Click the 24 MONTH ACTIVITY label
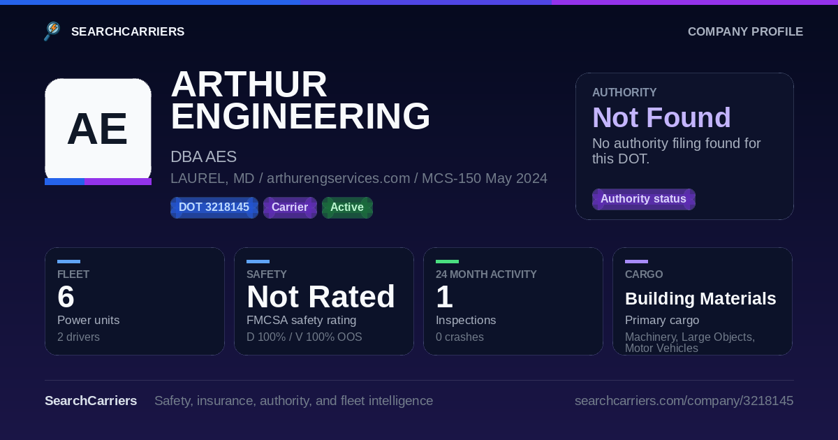The height and width of the screenshot is (440, 838). pyautogui.click(x=486, y=274)
